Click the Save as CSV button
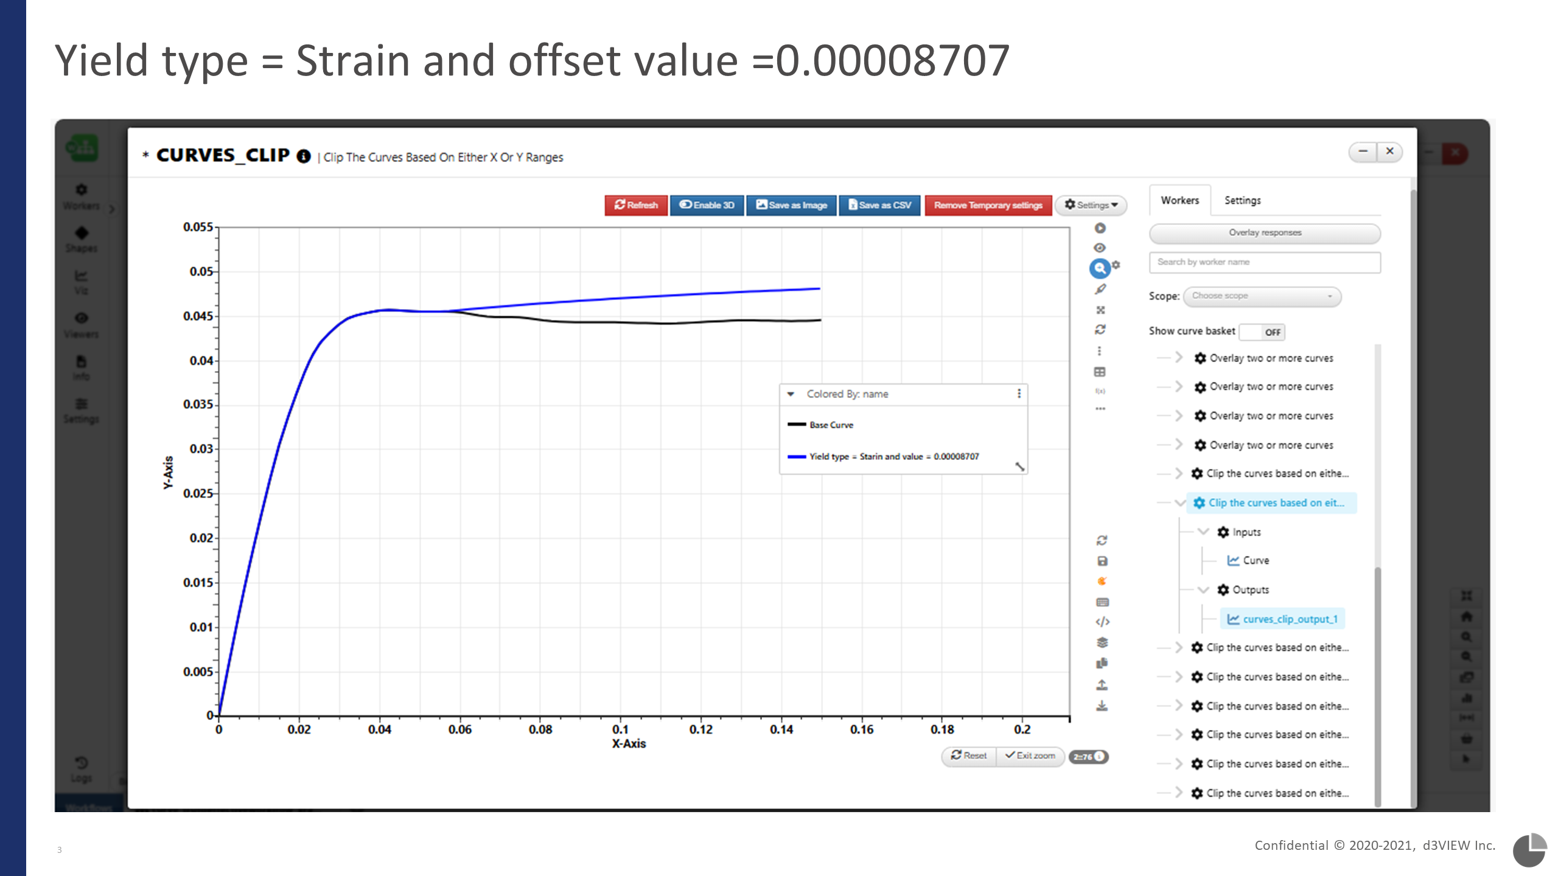The image size is (1558, 876). pos(879,205)
